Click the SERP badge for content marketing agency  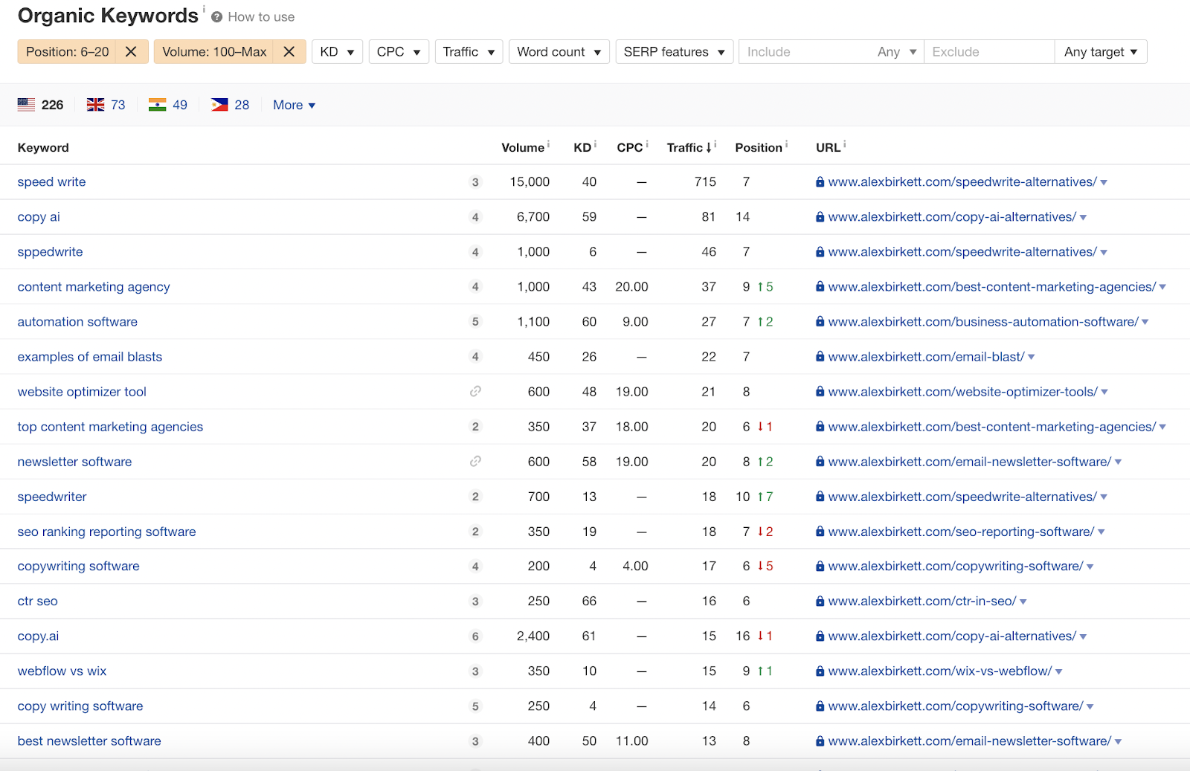[475, 287]
